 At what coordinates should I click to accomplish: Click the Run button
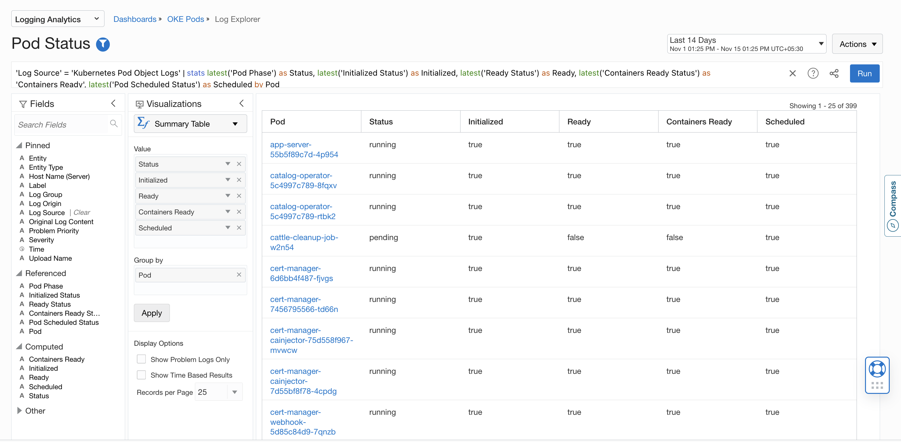(x=865, y=73)
